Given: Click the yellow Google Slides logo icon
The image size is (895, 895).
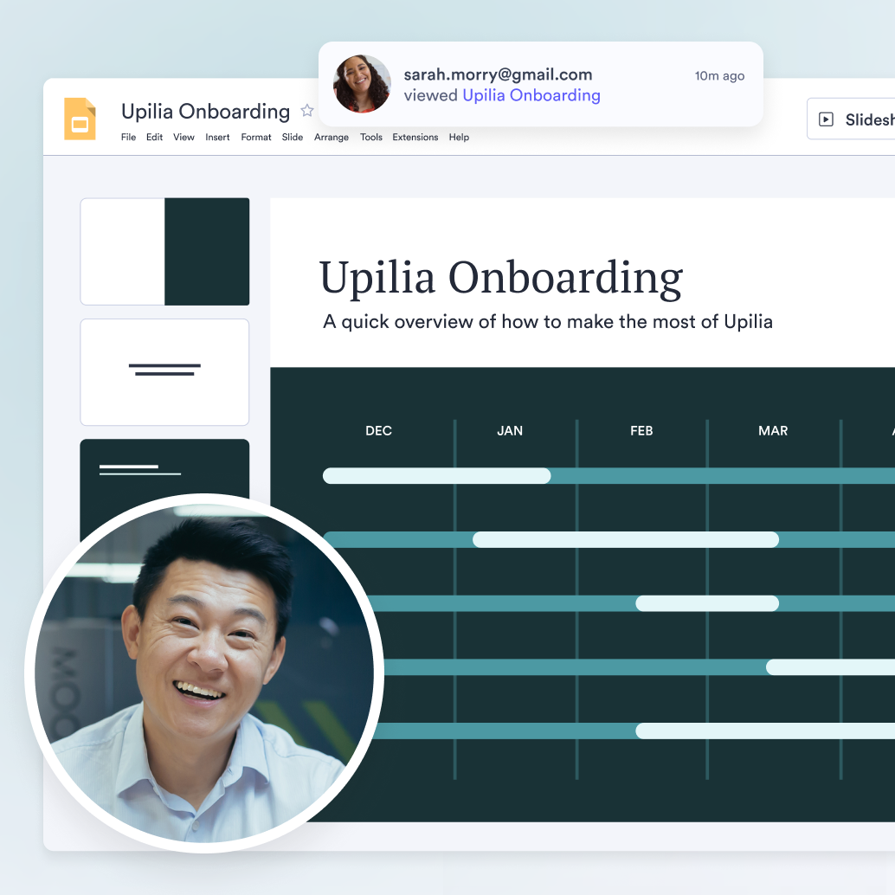Looking at the screenshot, I should pyautogui.click(x=80, y=119).
